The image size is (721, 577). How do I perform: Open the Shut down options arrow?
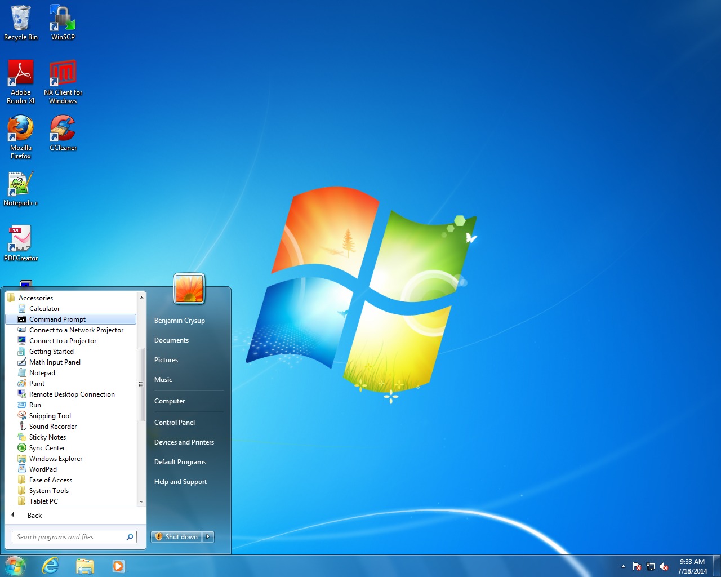208,537
